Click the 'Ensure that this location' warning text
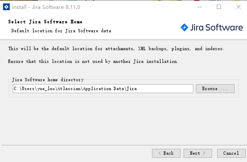The image size is (247, 162). click(x=93, y=61)
